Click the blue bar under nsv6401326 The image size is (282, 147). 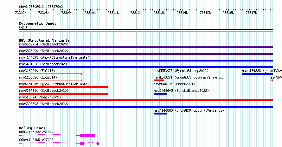pos(146,67)
